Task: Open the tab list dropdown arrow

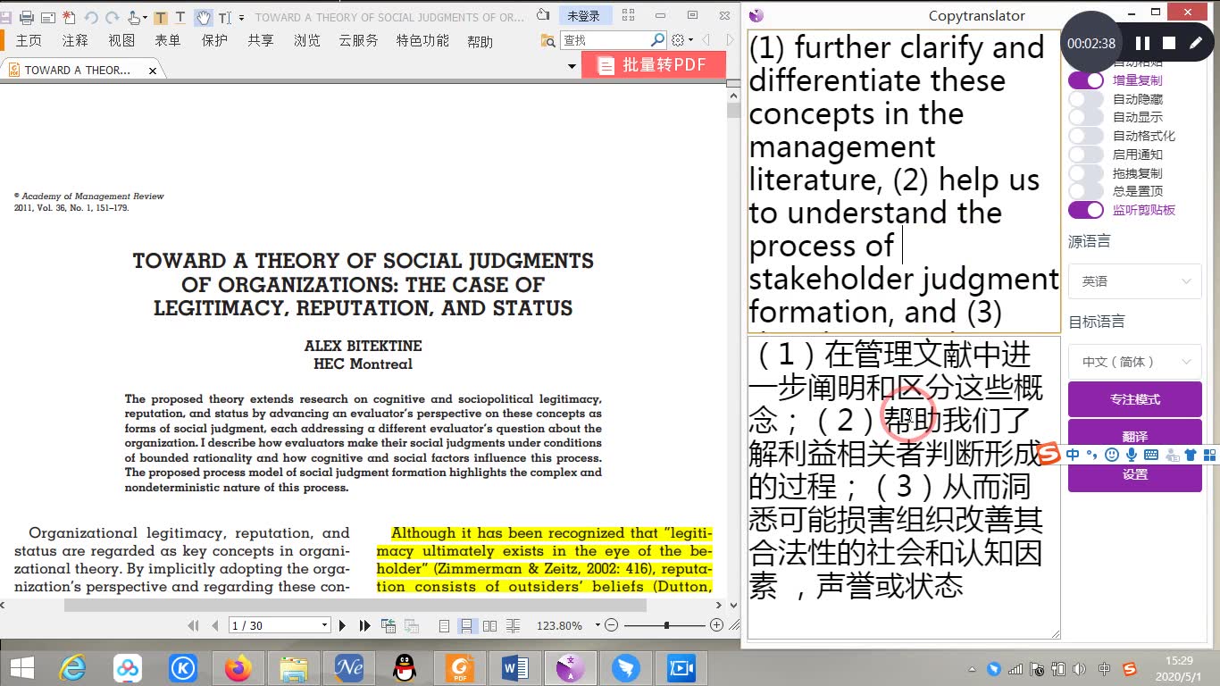Action: click(x=572, y=66)
